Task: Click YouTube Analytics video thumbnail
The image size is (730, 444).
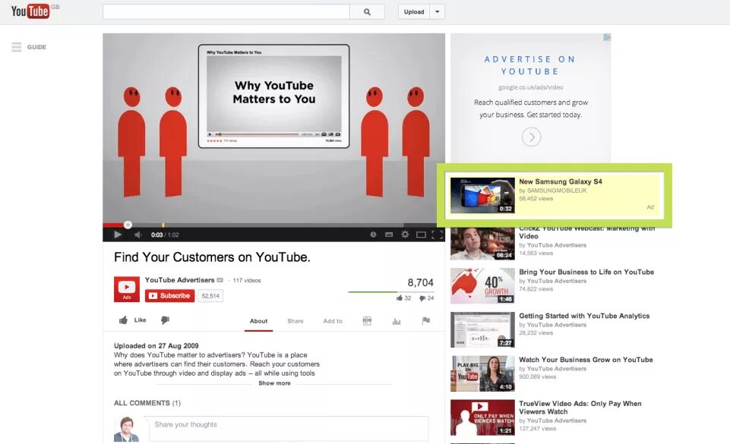Action: click(482, 329)
